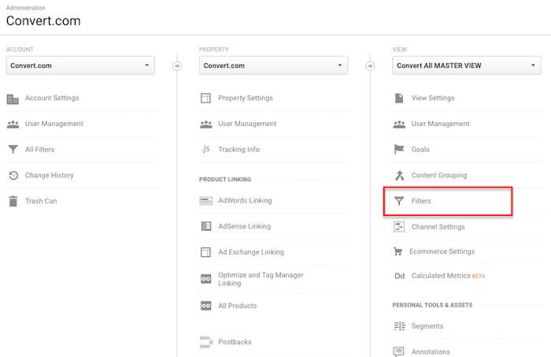The width and height of the screenshot is (551, 357).
Task: Click the Account Settings building icon
Action: 13,99
